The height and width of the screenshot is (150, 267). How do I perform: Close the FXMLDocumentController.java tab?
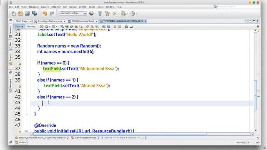[x=146, y=21]
